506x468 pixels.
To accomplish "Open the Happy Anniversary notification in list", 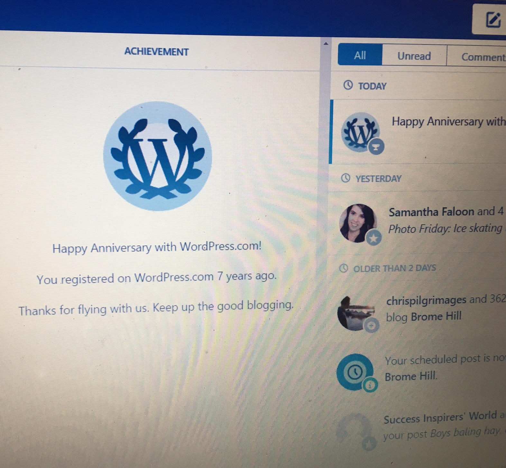I will coord(419,132).
